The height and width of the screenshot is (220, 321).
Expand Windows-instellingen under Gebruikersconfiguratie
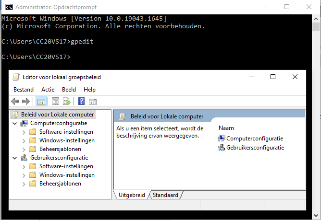click(x=24, y=175)
